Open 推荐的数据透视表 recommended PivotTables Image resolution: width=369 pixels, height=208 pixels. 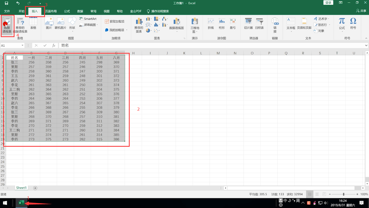point(20,25)
